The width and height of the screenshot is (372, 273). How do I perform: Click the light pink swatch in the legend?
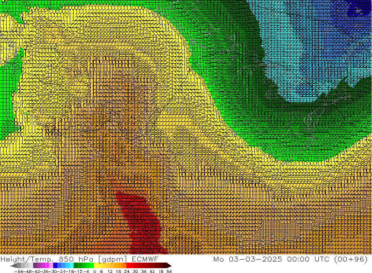51,266
